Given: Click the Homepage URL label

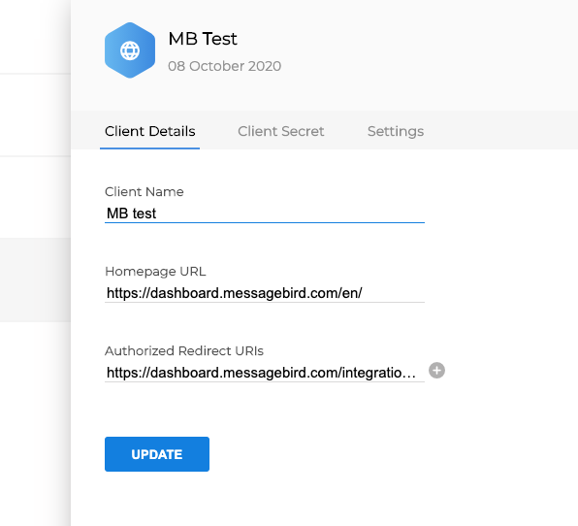Looking at the screenshot, I should pyautogui.click(x=155, y=272).
